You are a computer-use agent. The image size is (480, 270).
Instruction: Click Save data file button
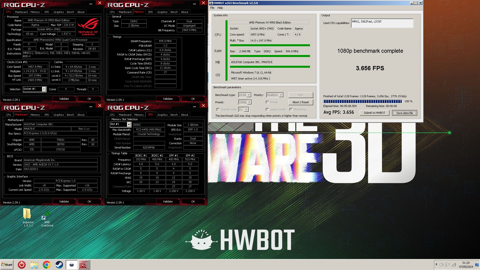click(x=404, y=113)
